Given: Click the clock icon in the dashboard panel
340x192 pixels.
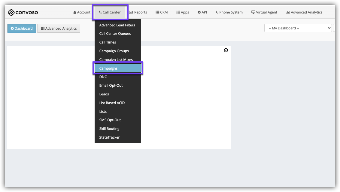Looking at the screenshot, I should coord(226,50).
